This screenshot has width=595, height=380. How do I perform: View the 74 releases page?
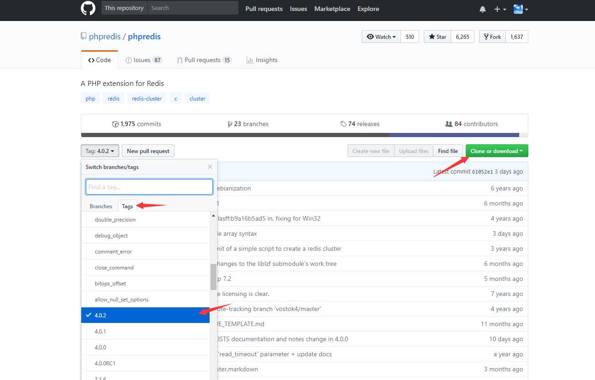click(x=360, y=124)
